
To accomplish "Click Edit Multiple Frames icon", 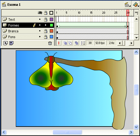I will (x=77, y=43).
